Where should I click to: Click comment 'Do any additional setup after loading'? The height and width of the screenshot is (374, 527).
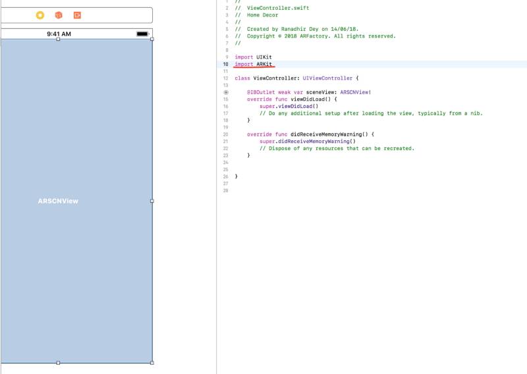click(371, 113)
